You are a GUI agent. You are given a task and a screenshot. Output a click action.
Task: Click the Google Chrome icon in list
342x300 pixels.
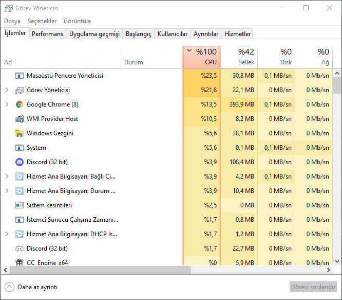click(20, 104)
